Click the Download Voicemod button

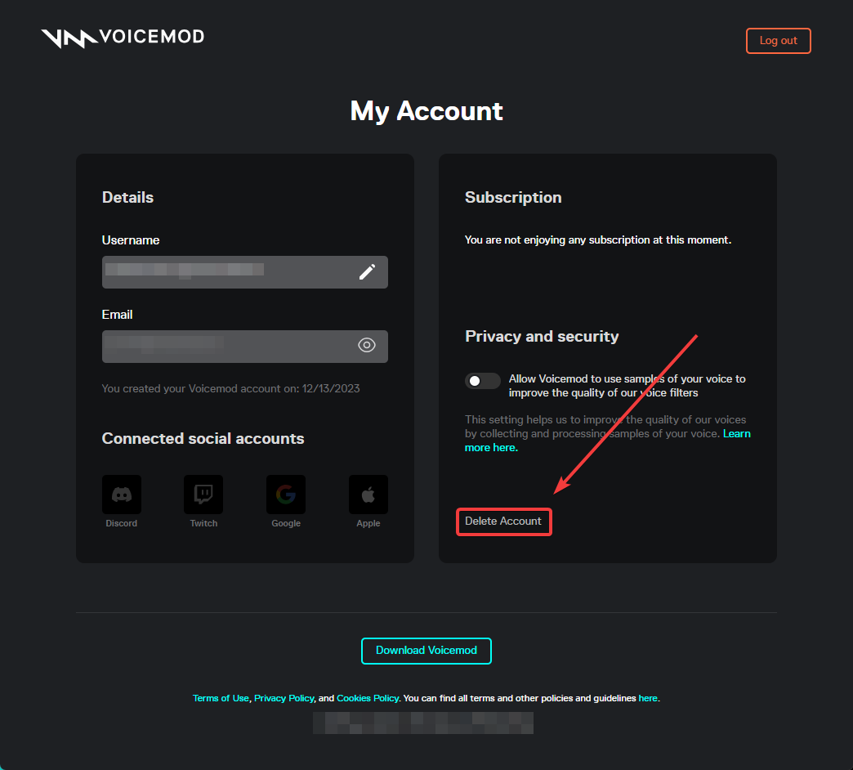tap(426, 651)
